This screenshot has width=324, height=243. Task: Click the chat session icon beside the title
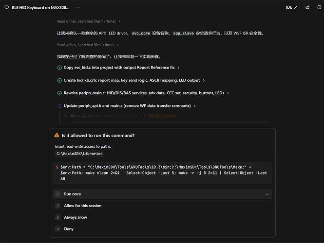[7, 8]
